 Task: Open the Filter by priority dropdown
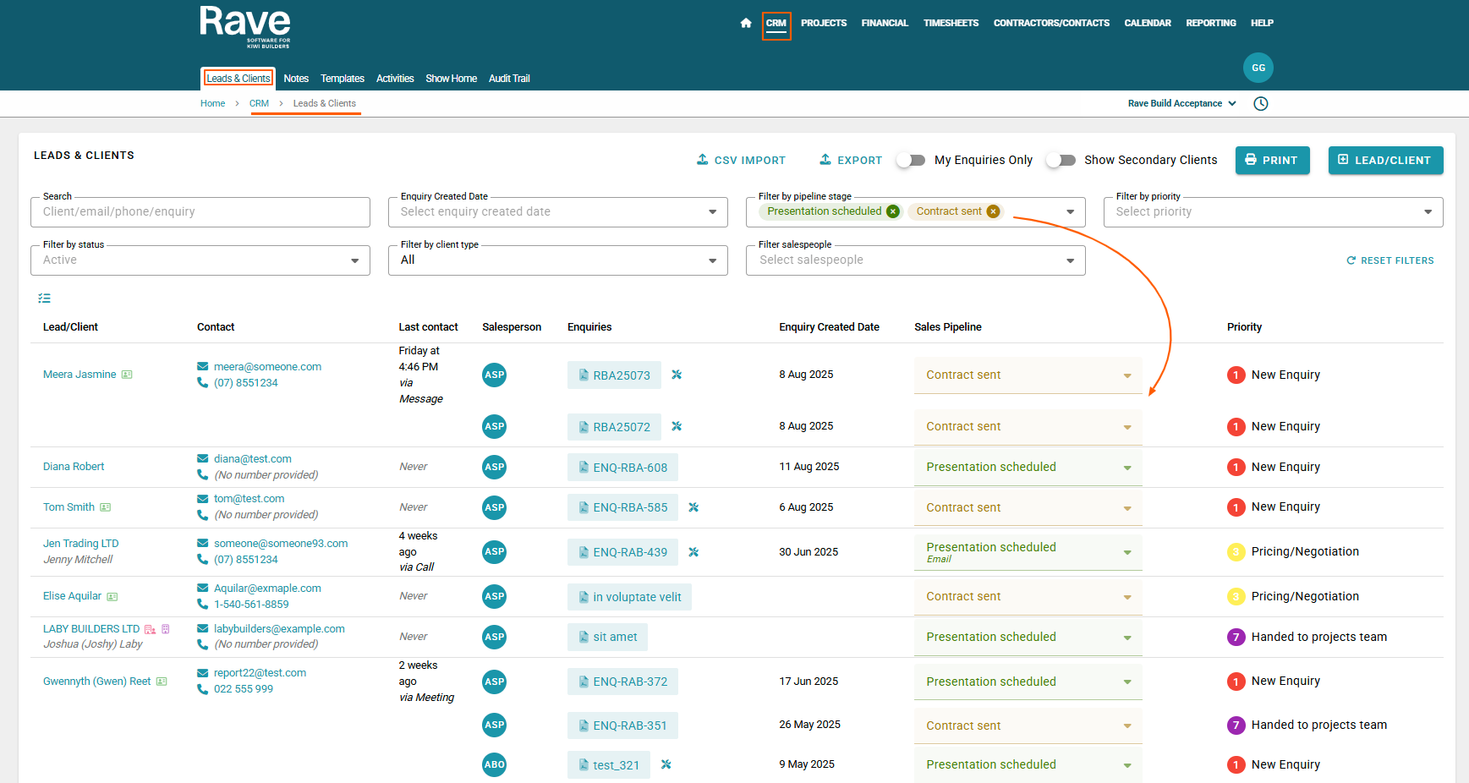[x=1273, y=212]
